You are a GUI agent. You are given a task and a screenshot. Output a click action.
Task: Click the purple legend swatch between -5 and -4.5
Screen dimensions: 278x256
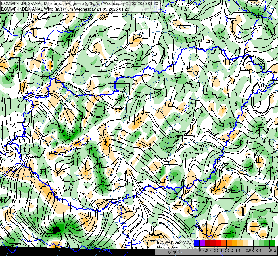click(x=202, y=243)
